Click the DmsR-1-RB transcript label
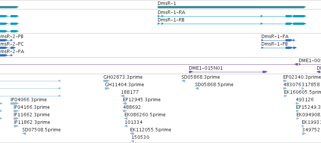 [171, 20]
